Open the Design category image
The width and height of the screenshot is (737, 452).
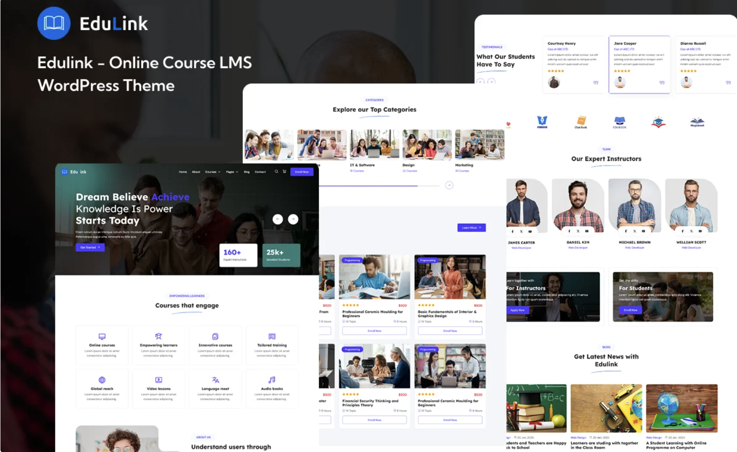[x=427, y=144]
